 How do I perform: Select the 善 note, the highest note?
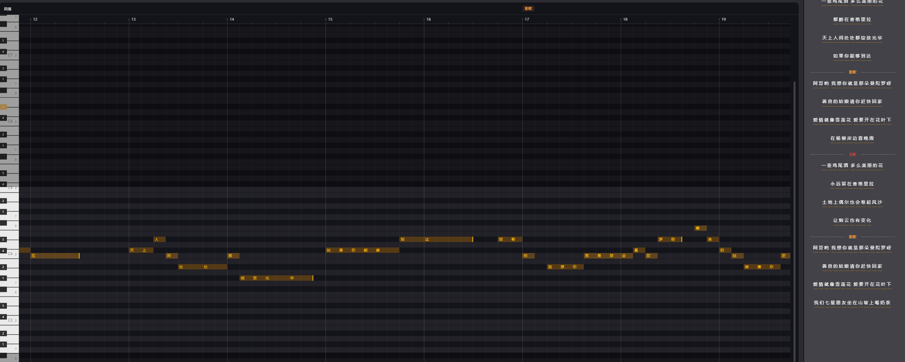pyautogui.click(x=700, y=228)
